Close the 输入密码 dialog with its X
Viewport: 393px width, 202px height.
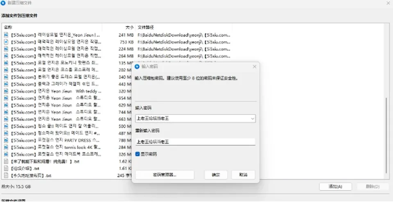coord(254,67)
